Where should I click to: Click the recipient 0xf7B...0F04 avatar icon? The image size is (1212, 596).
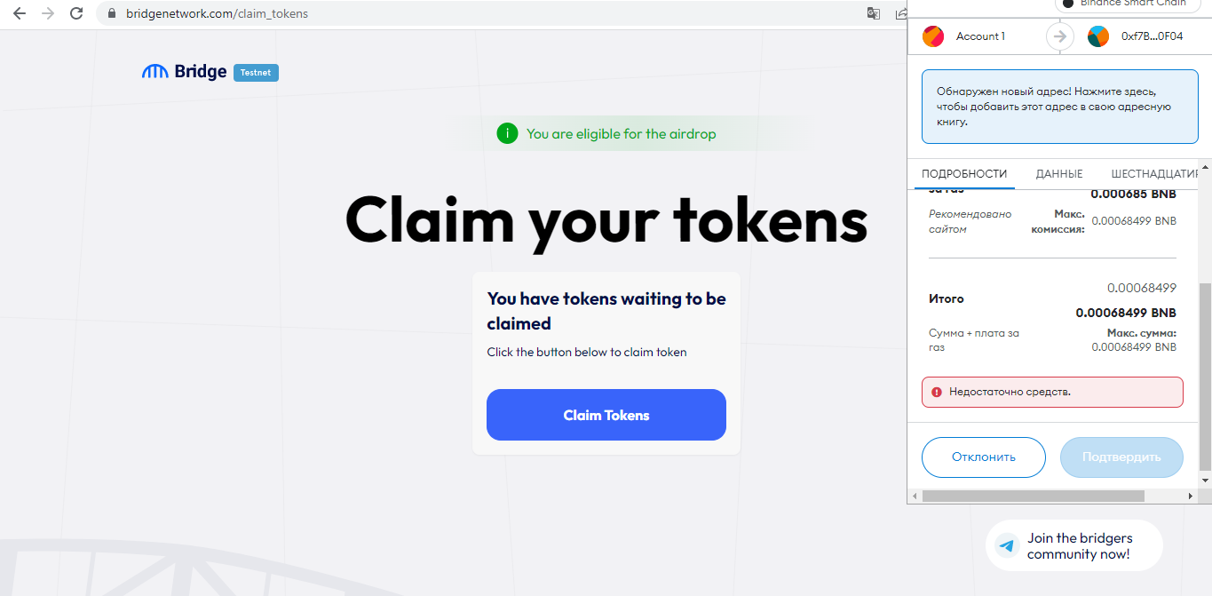pyautogui.click(x=1098, y=36)
